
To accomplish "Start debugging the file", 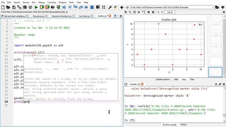I will click(x=64, y=7).
